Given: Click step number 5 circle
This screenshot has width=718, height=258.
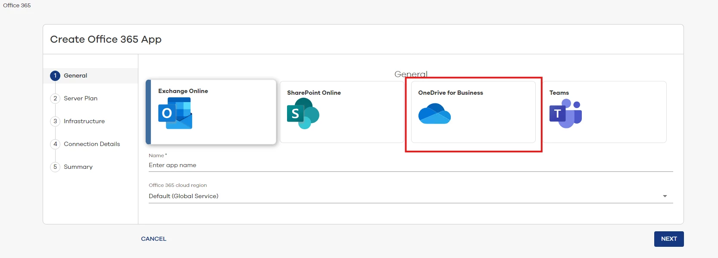Looking at the screenshot, I should click(55, 167).
